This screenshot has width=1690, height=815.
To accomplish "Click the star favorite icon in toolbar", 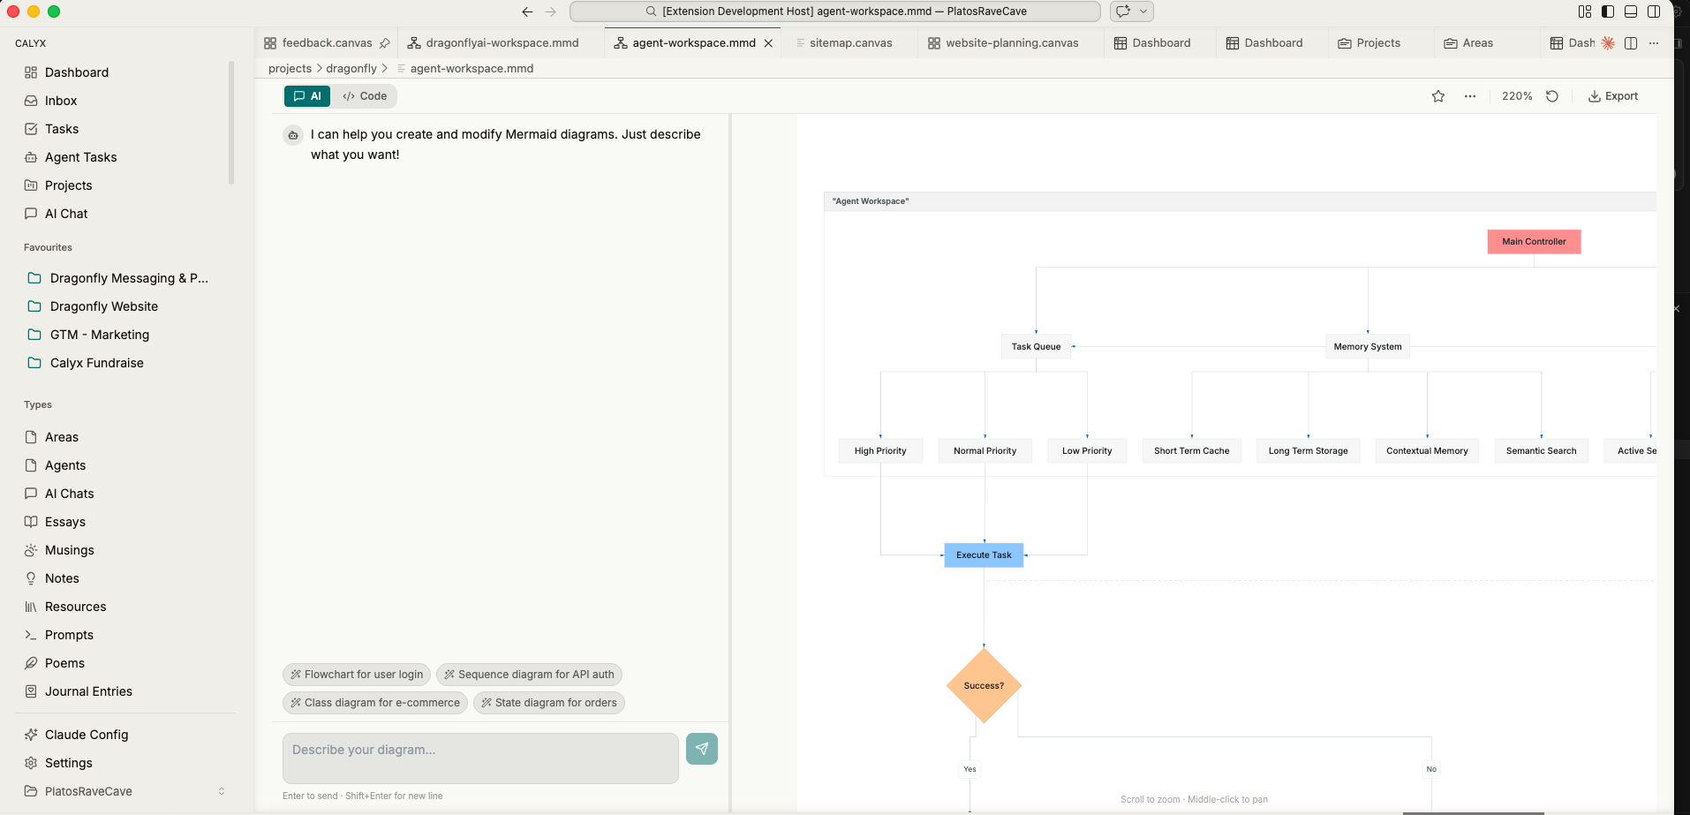I will tap(1438, 96).
